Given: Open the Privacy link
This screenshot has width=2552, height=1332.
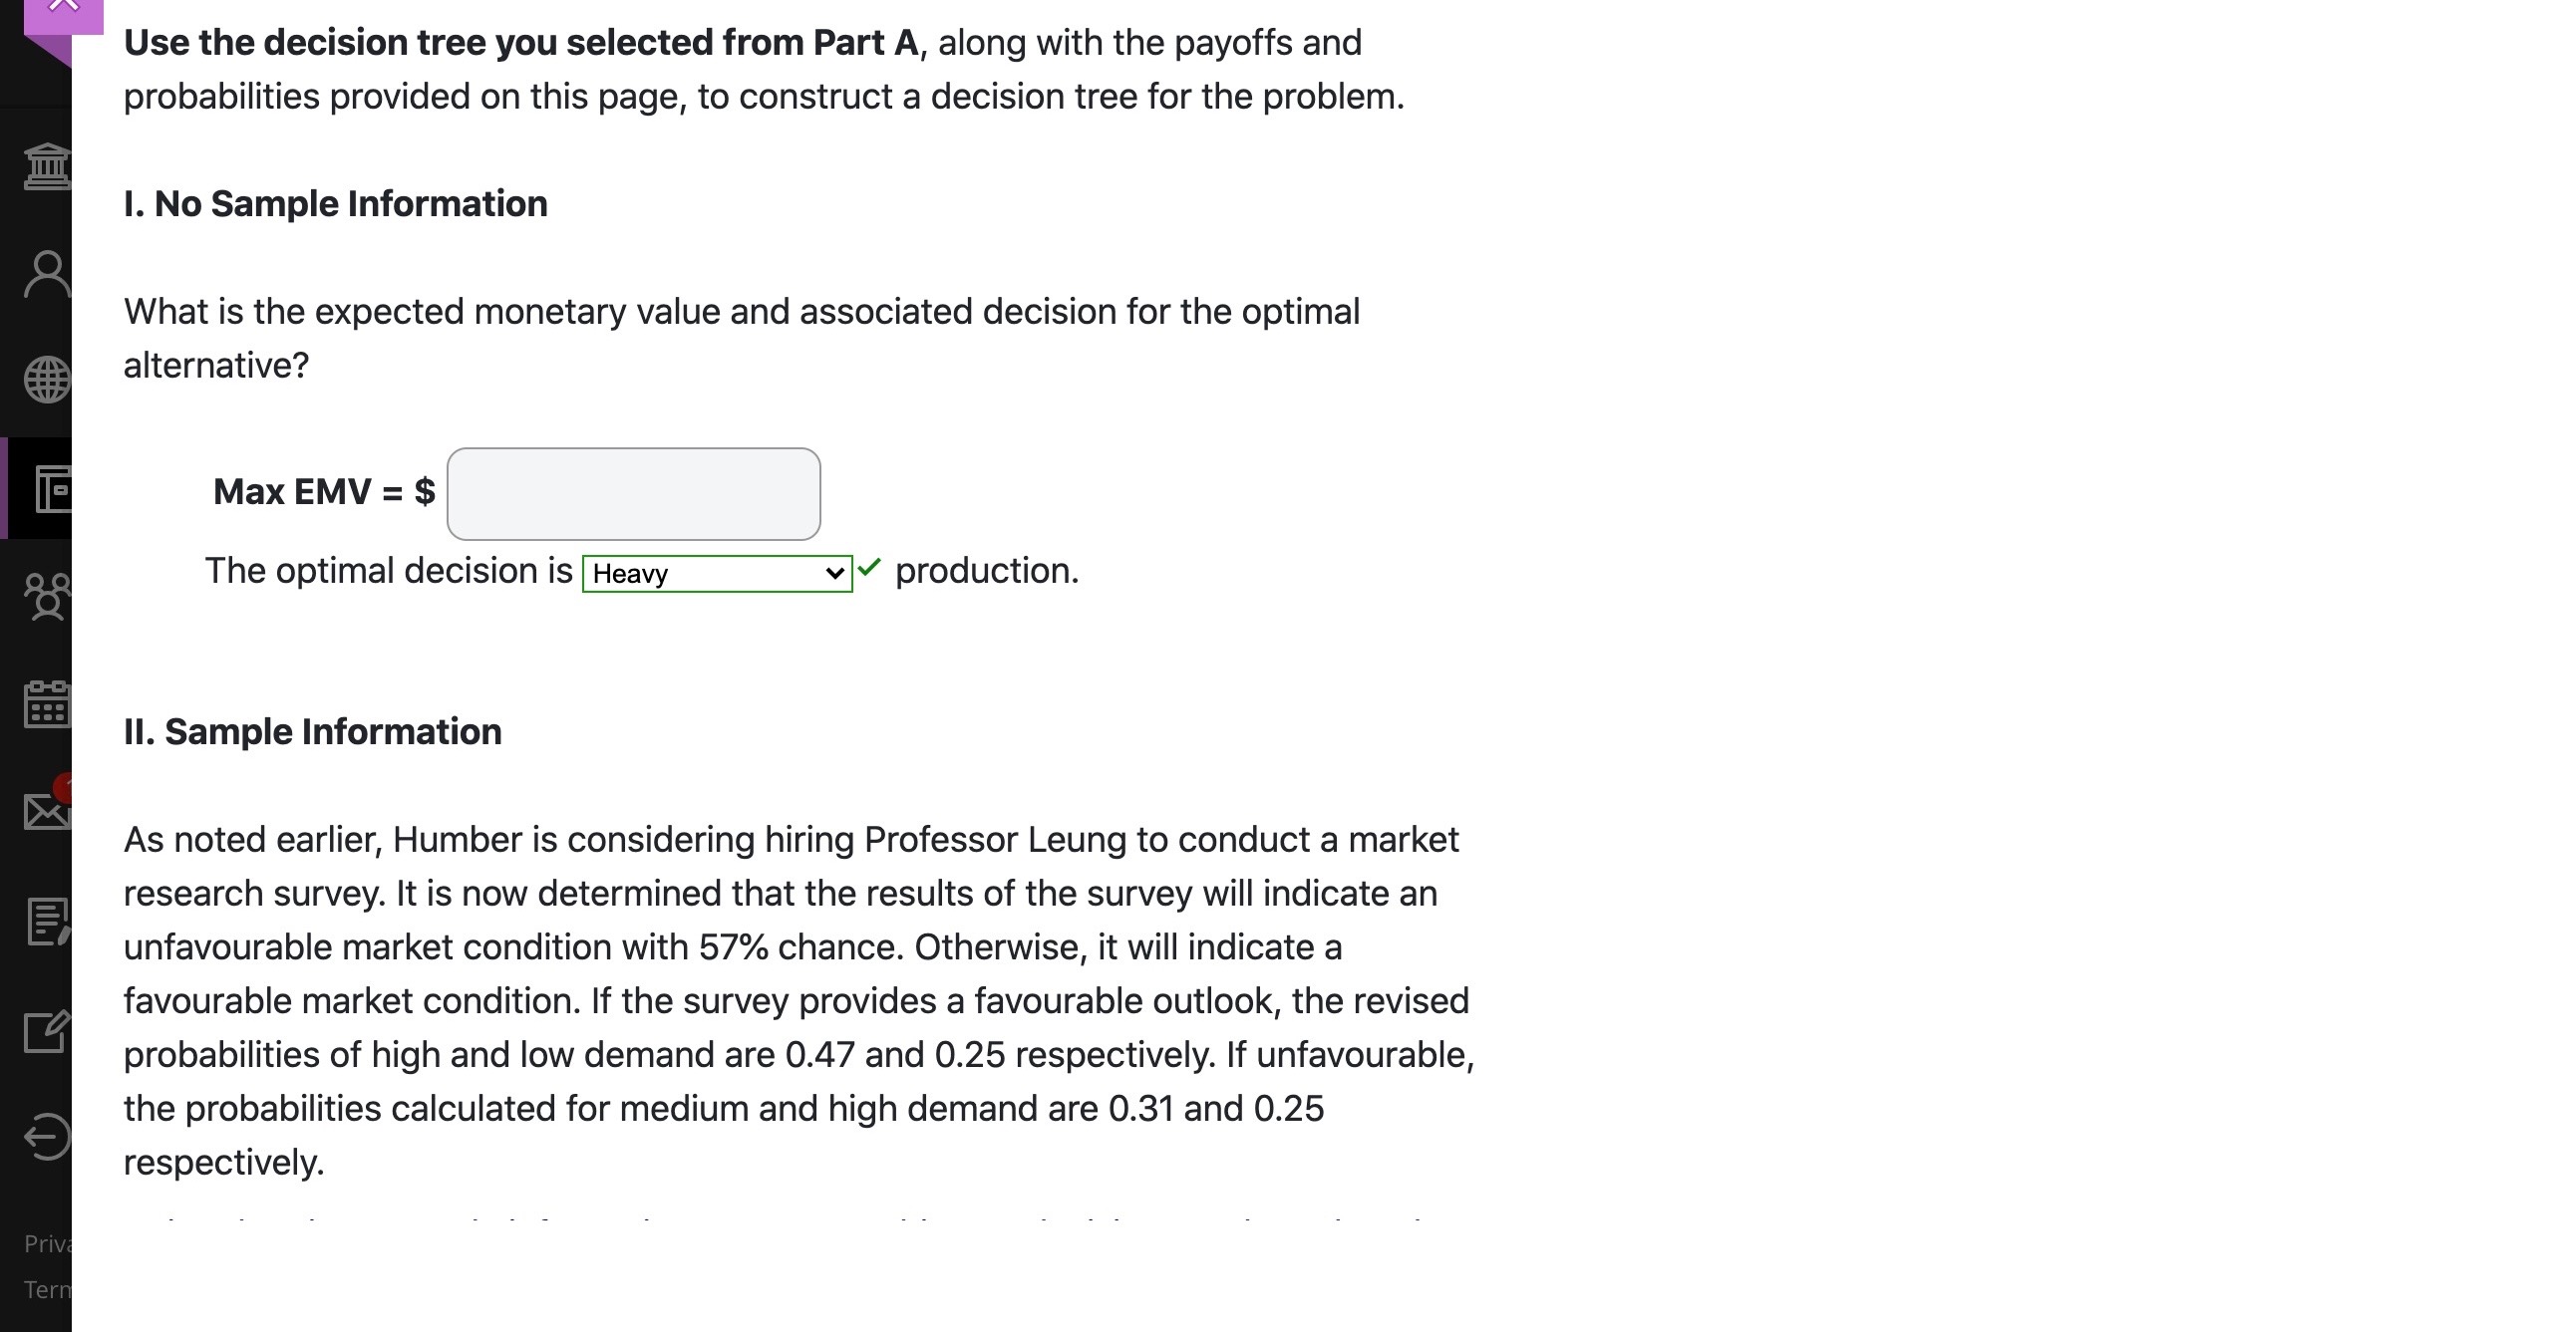Looking at the screenshot, I should pyautogui.click(x=48, y=1242).
